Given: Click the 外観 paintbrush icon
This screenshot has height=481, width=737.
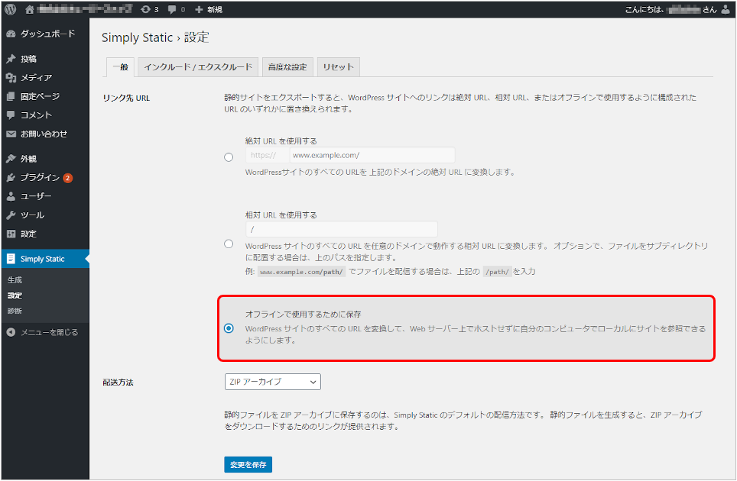Looking at the screenshot, I should click(11, 159).
